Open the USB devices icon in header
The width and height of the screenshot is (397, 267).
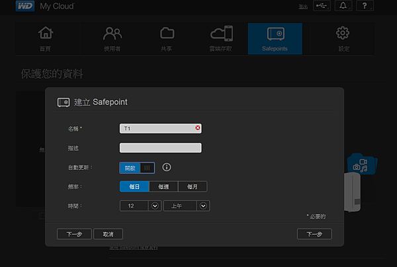coord(322,5)
